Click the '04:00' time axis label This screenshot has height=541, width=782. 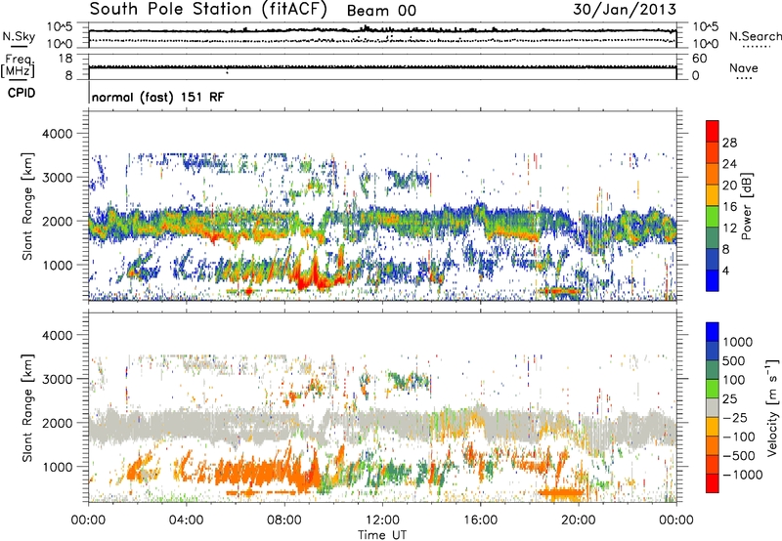(186, 520)
